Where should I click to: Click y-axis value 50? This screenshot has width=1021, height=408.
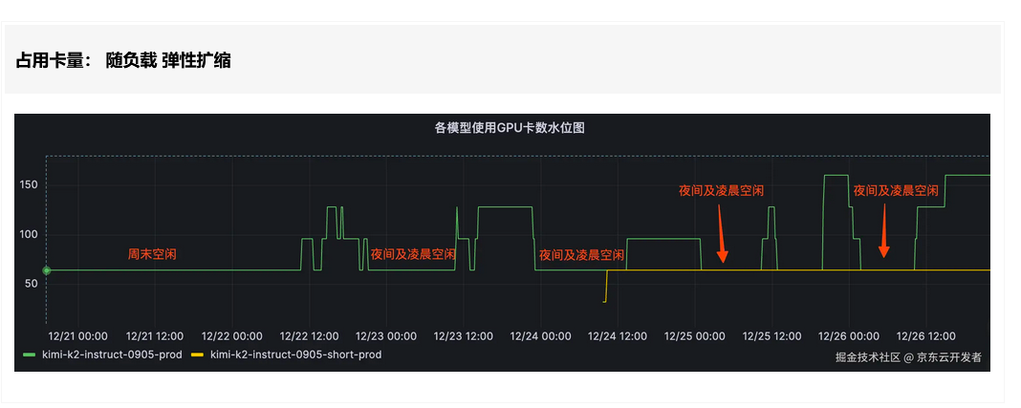tap(33, 285)
